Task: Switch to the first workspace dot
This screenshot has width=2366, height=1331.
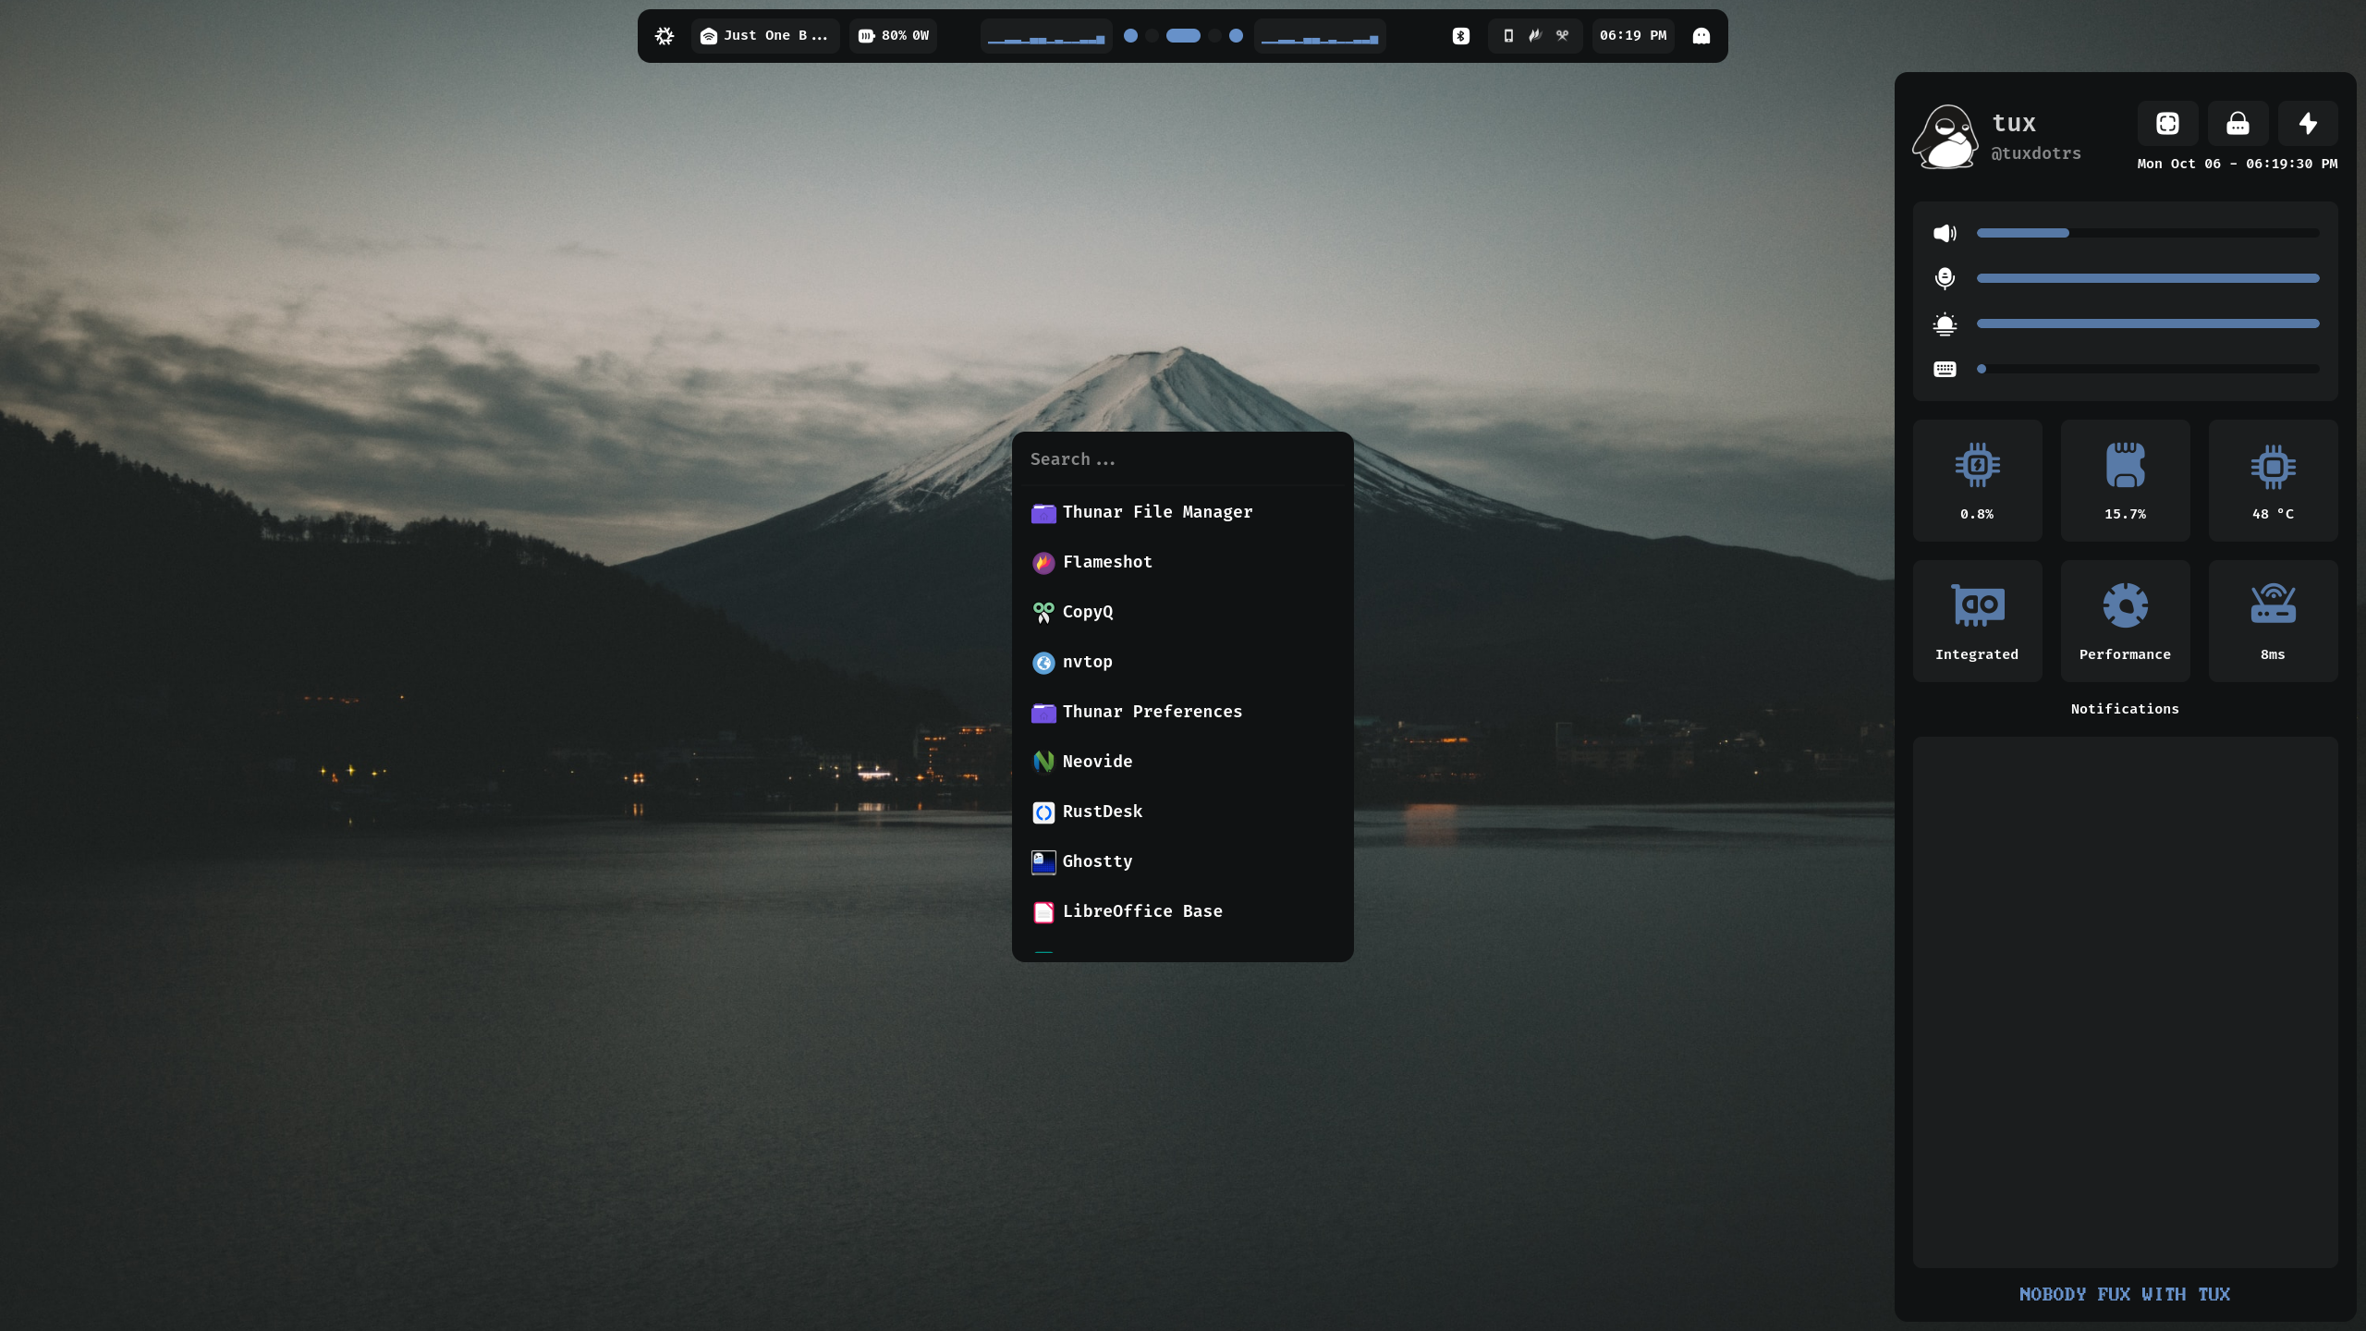Action: 1130,36
